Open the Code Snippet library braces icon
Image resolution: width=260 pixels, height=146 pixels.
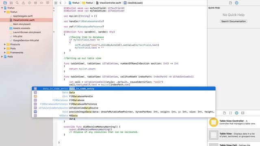[x=230, y=113]
